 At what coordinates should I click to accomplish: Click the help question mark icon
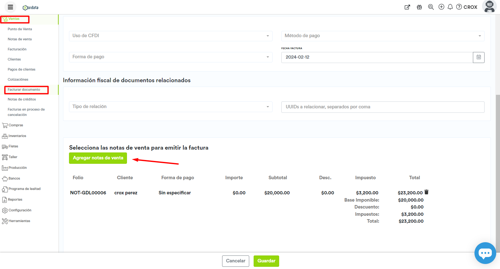(x=459, y=7)
